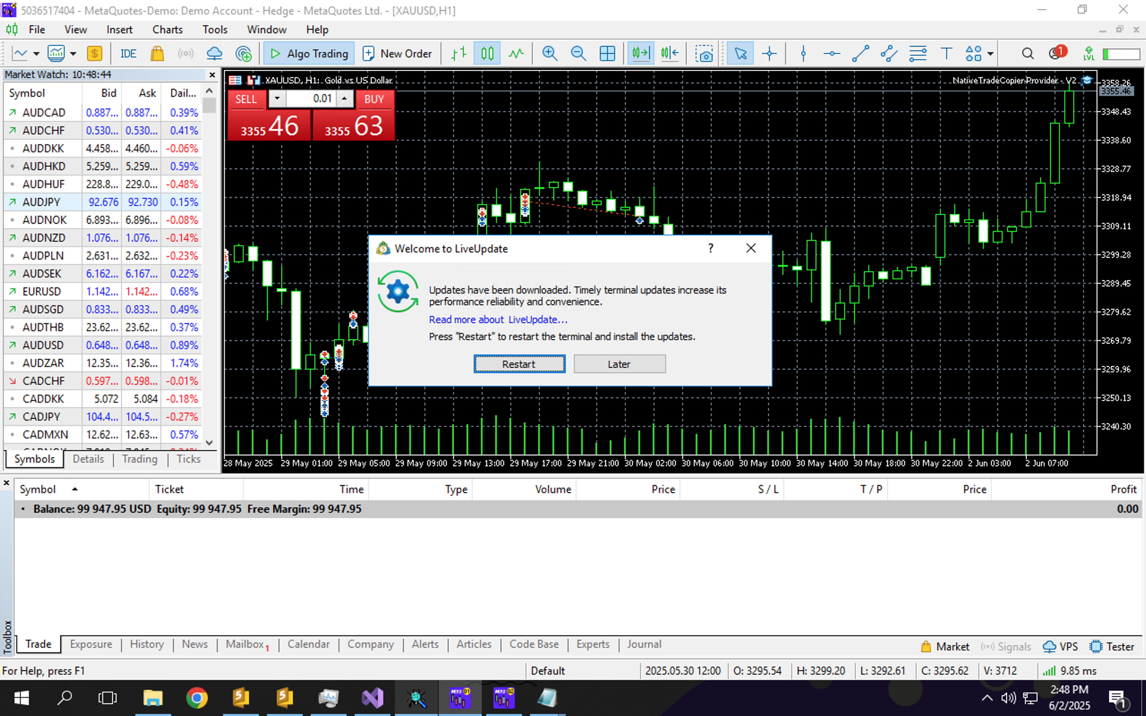Image resolution: width=1146 pixels, height=716 pixels.
Task: Open Tester from the bottom bar
Action: [1111, 646]
